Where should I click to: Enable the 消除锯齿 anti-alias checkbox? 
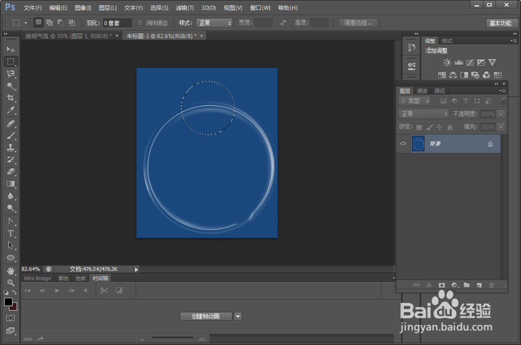point(140,22)
